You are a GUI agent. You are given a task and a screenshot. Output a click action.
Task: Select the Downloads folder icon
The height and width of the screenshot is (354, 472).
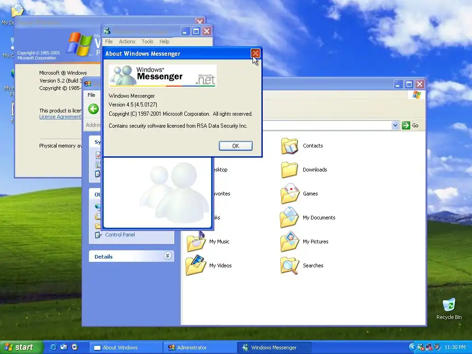pos(289,170)
